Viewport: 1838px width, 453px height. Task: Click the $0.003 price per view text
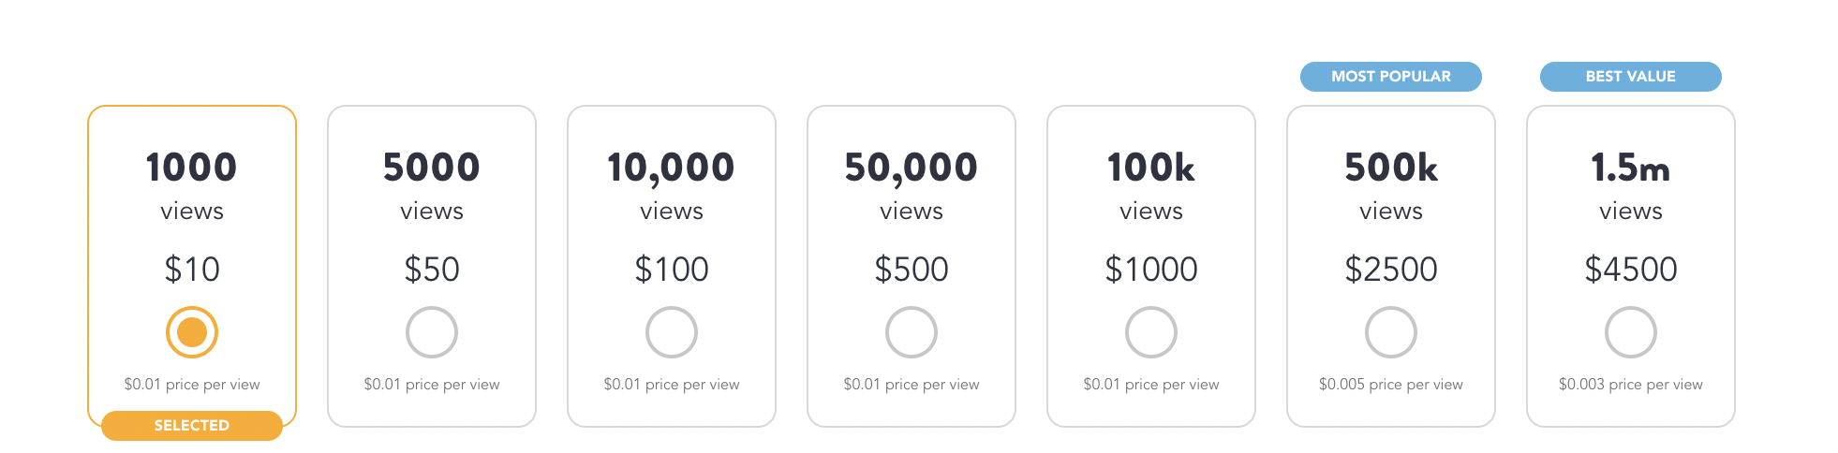(x=1631, y=385)
